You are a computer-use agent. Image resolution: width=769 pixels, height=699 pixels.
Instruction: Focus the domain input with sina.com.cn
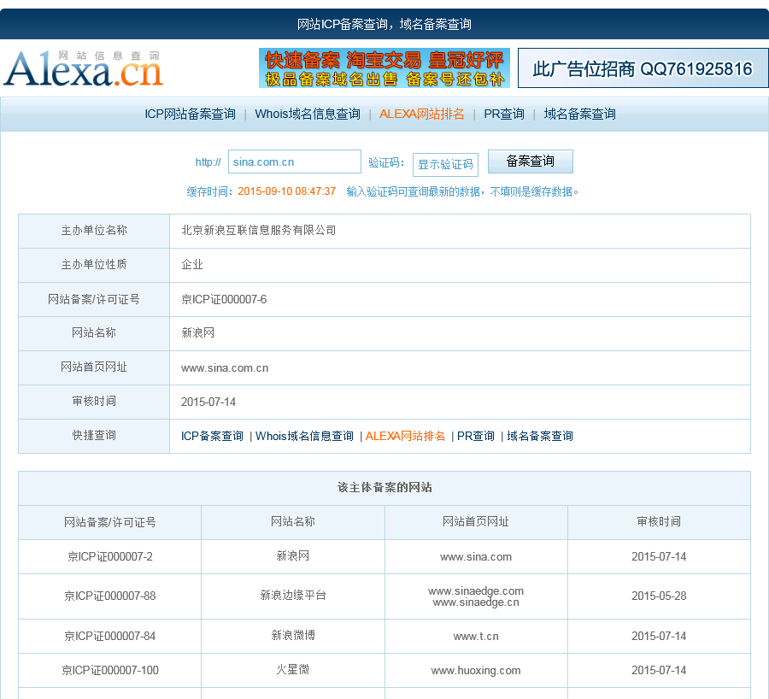pos(295,162)
